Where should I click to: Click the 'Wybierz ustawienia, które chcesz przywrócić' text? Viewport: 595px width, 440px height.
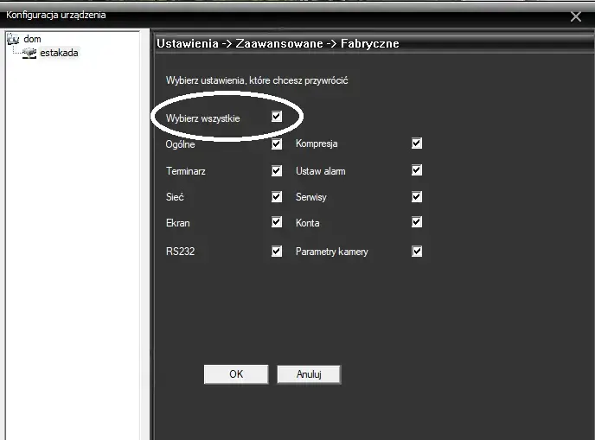click(x=257, y=80)
